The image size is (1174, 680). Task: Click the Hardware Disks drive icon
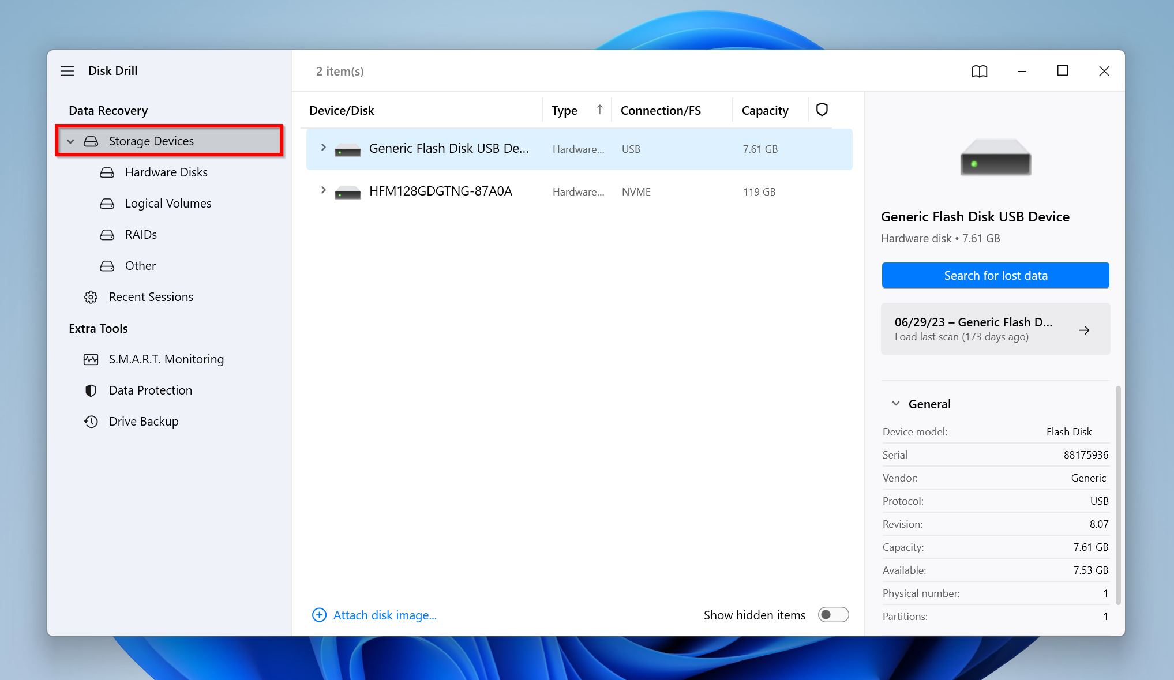107,172
